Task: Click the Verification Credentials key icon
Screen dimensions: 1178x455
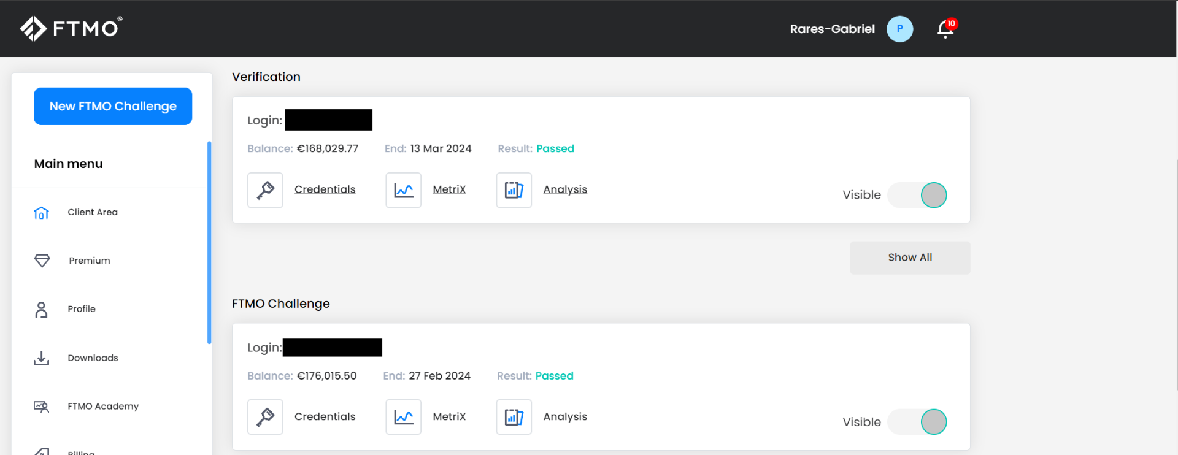Action: [265, 190]
